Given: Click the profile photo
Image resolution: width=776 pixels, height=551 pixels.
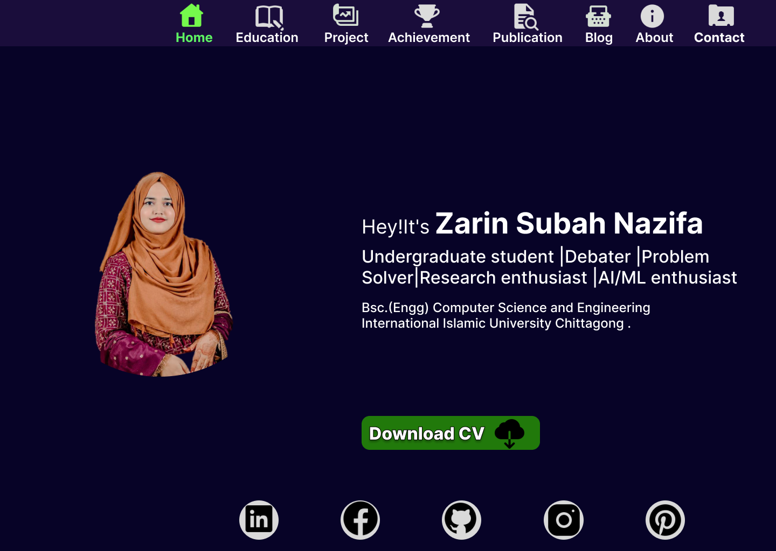Looking at the screenshot, I should (x=163, y=274).
